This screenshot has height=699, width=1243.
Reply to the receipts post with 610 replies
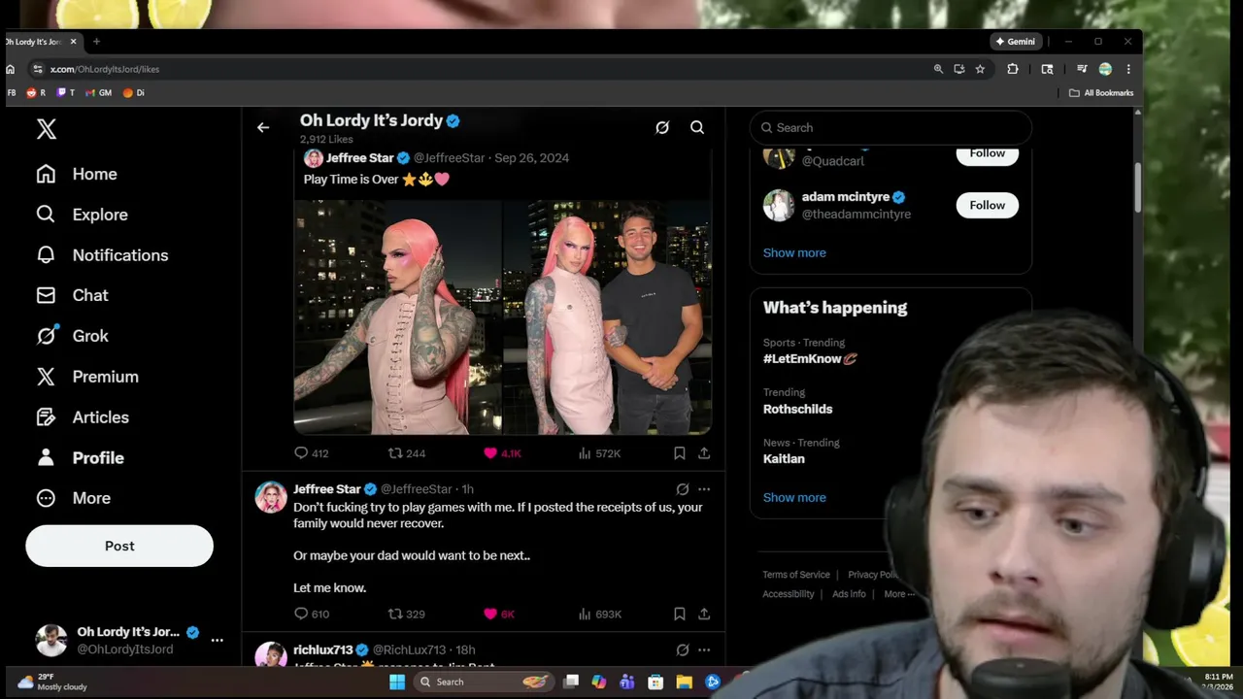(x=312, y=614)
